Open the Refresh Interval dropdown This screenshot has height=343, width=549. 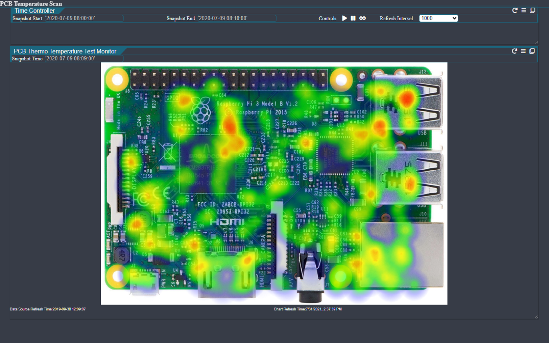pos(438,18)
